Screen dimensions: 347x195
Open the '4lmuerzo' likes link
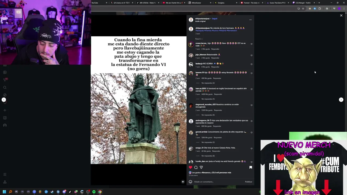[x=206, y=173]
